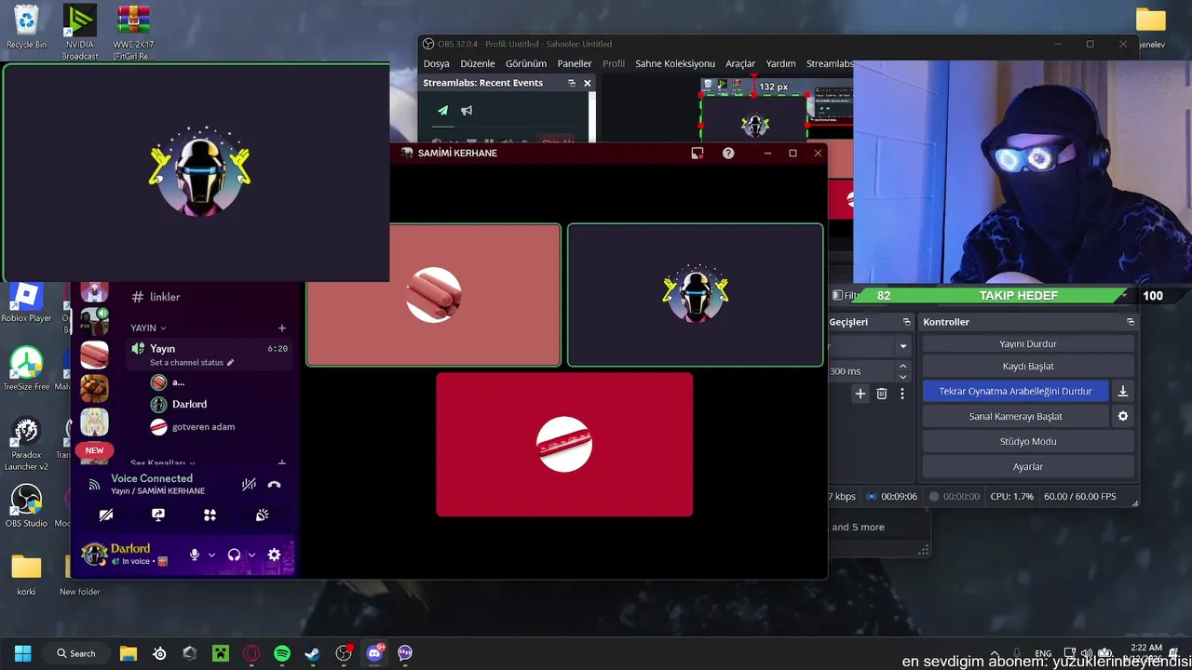Open help in SAMİMİ KERHANE window
The image size is (1192, 670).
point(728,154)
